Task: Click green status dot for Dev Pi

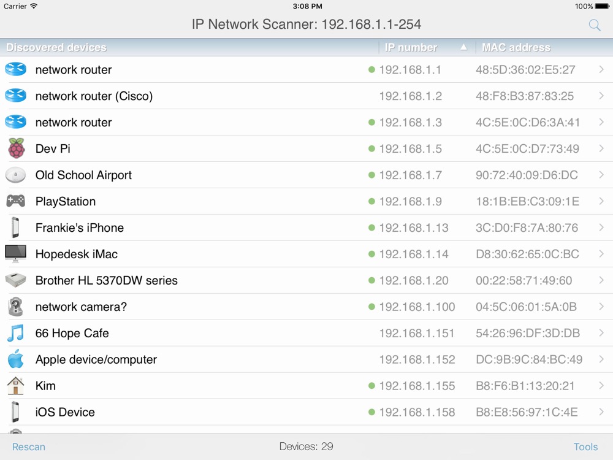Action: point(372,148)
